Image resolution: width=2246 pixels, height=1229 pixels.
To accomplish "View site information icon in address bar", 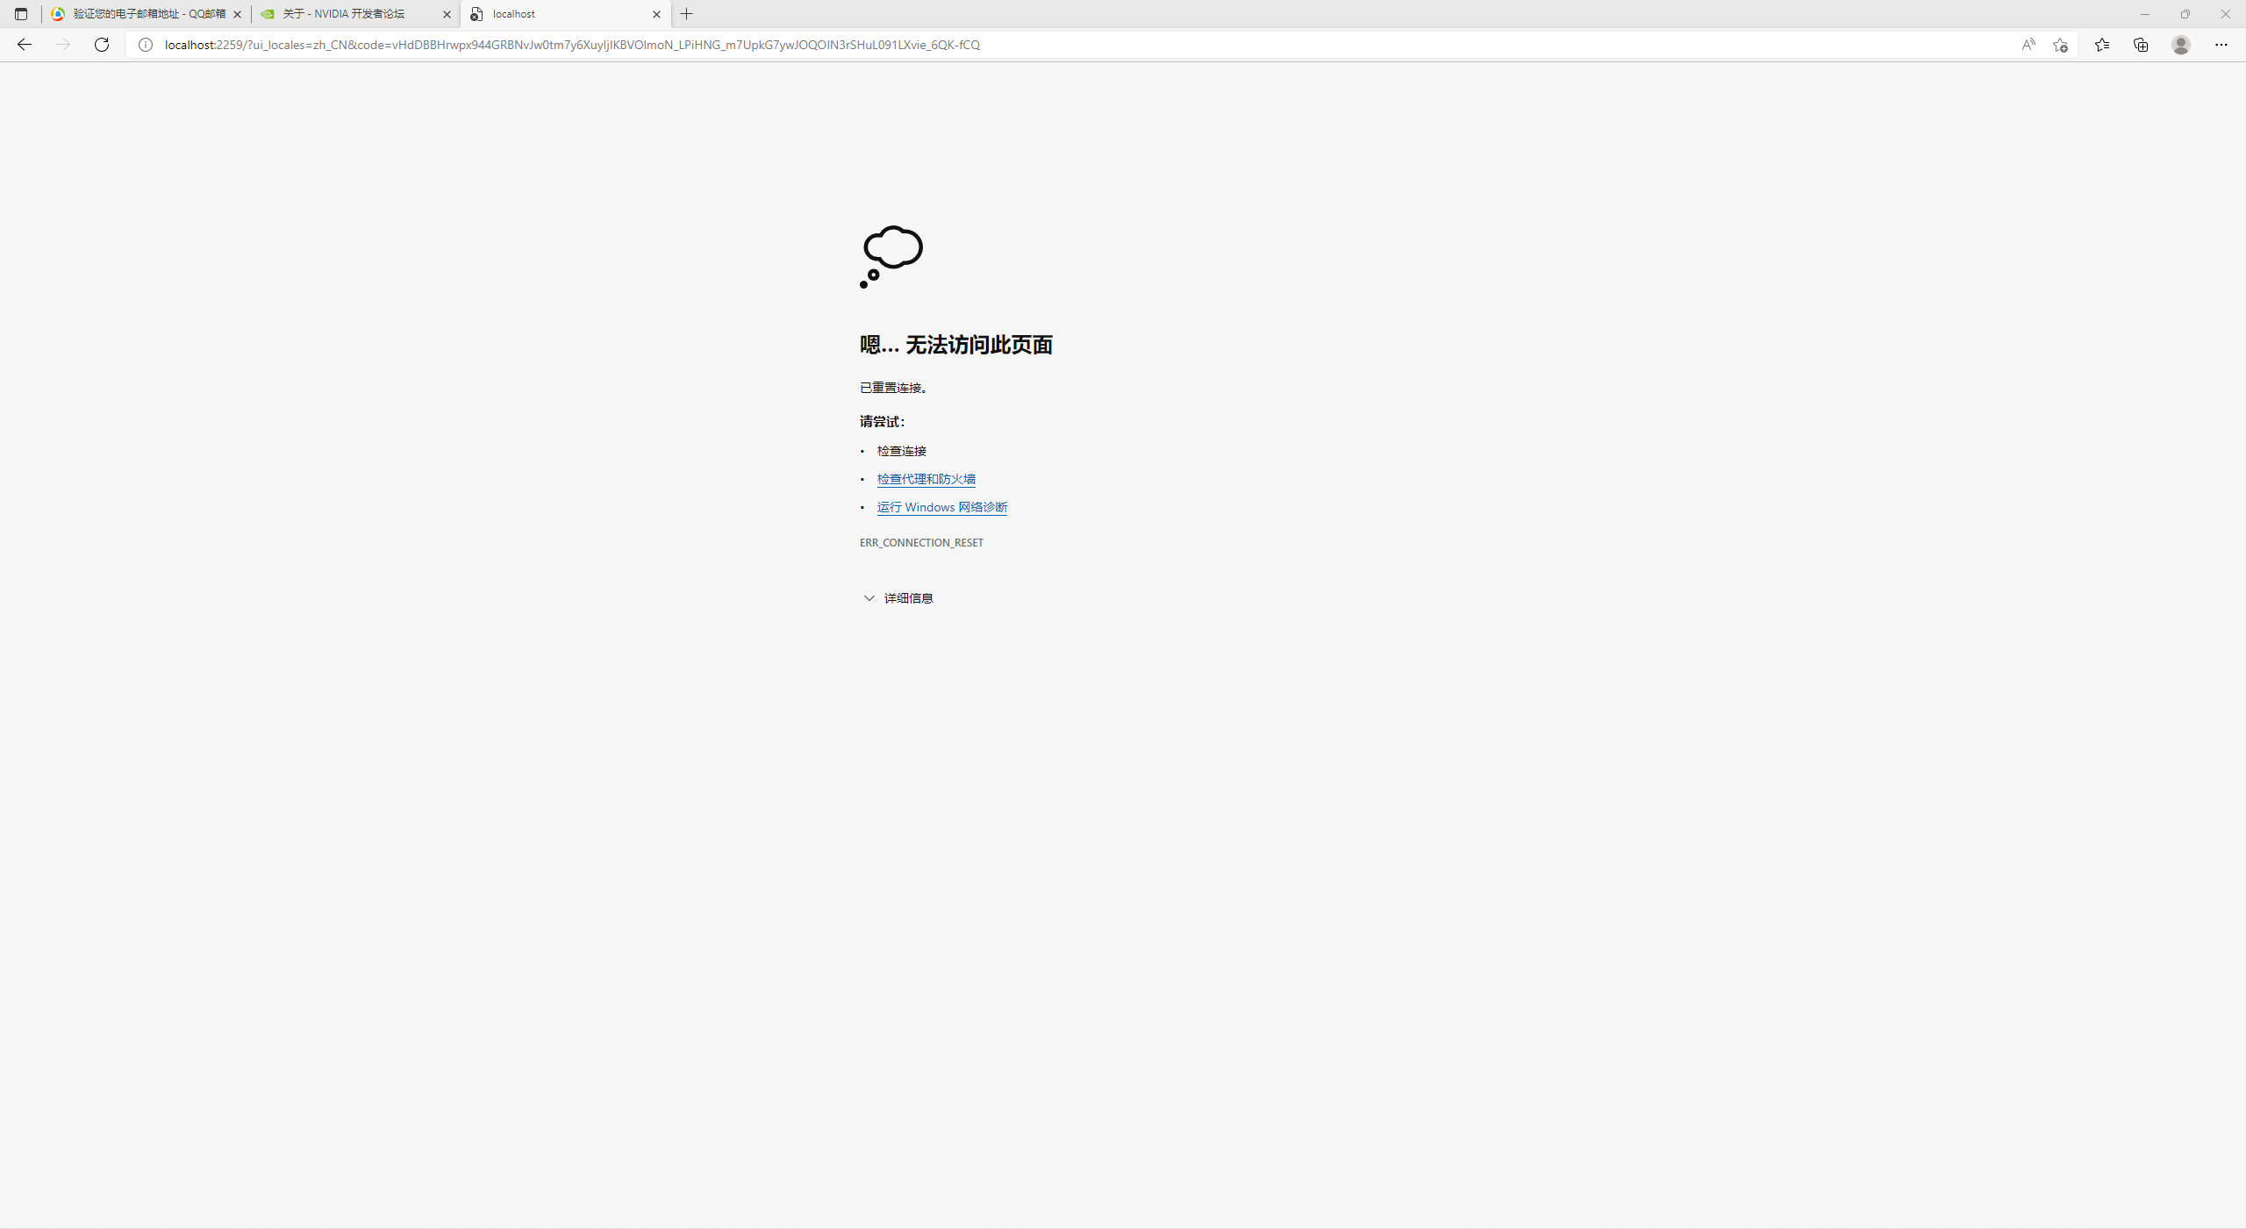I will (146, 45).
